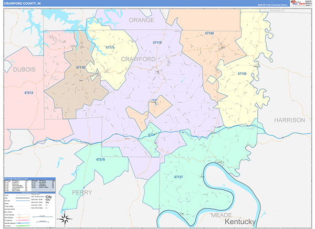Screen dimensions: 315x229
Task: Click the small ZIP enclave inside 47140
Action: pos(212,80)
